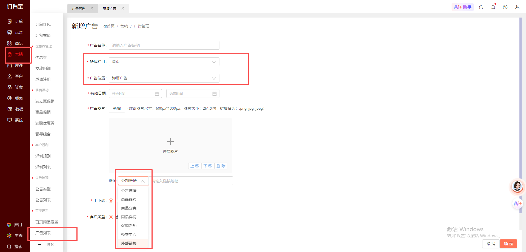Click the 新增 image button
The image size is (526, 252).
tap(117, 108)
